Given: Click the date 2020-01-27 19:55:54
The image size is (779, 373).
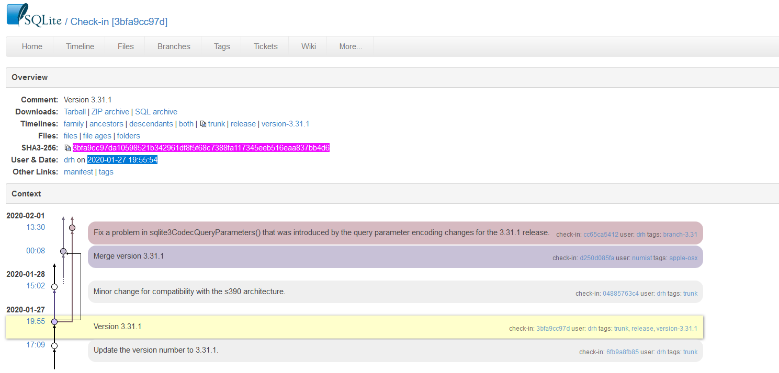Looking at the screenshot, I should pyautogui.click(x=122, y=160).
